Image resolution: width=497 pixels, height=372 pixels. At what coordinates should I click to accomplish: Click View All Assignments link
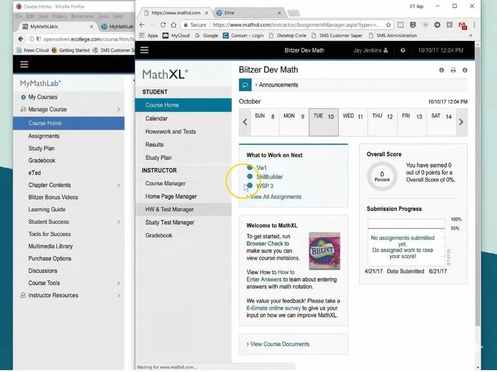tap(275, 197)
